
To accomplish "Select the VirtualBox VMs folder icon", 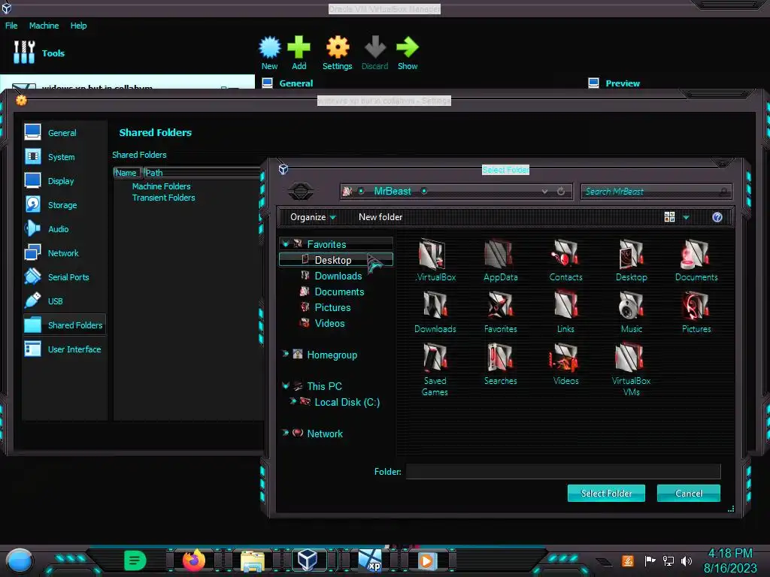I will (632, 370).
